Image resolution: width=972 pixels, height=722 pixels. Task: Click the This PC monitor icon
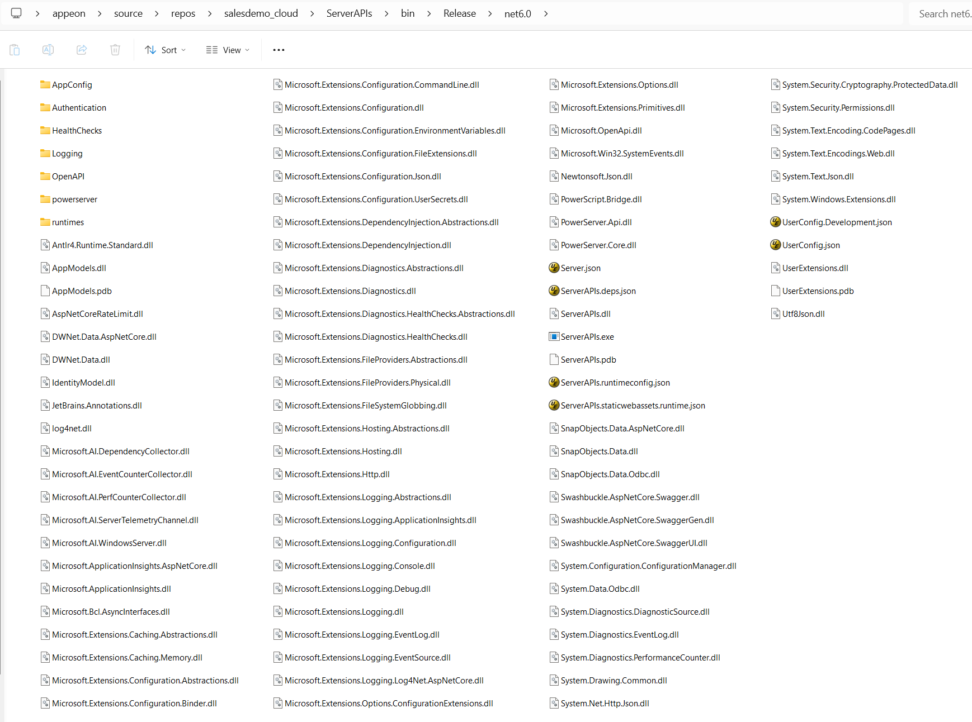pyautogui.click(x=16, y=13)
